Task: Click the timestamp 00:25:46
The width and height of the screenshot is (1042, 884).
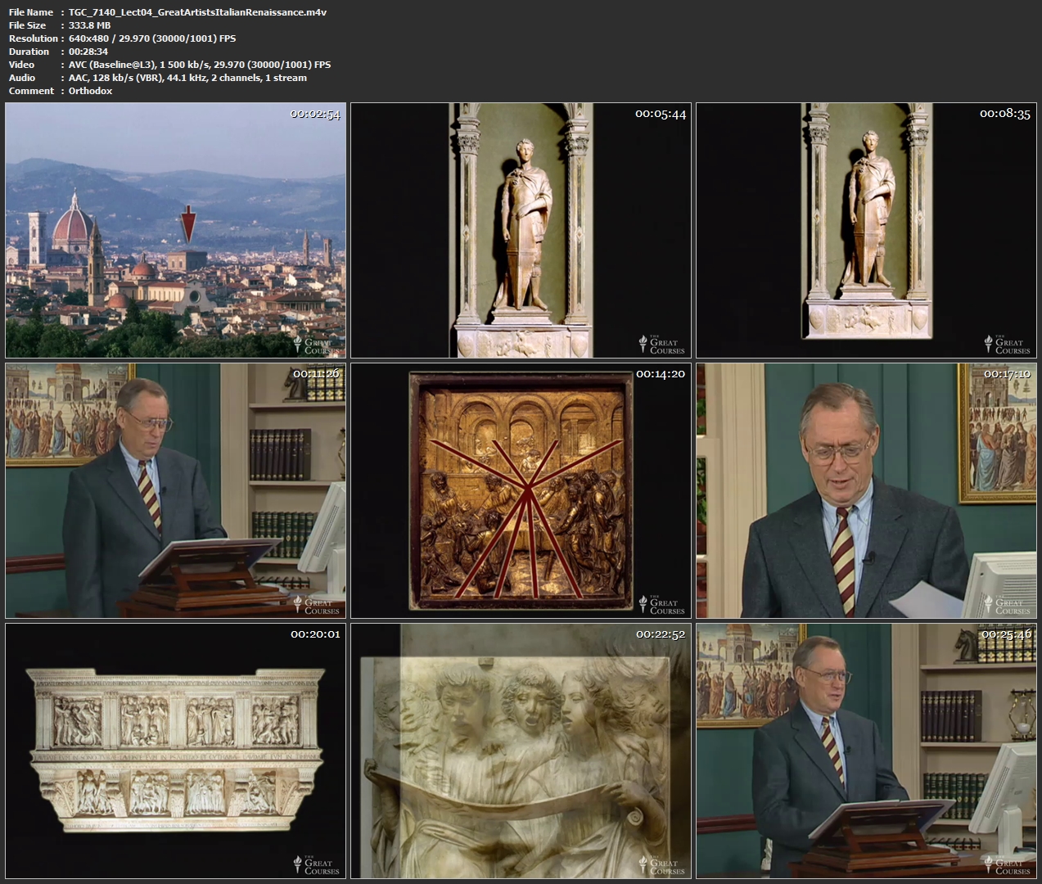Action: coord(1005,634)
